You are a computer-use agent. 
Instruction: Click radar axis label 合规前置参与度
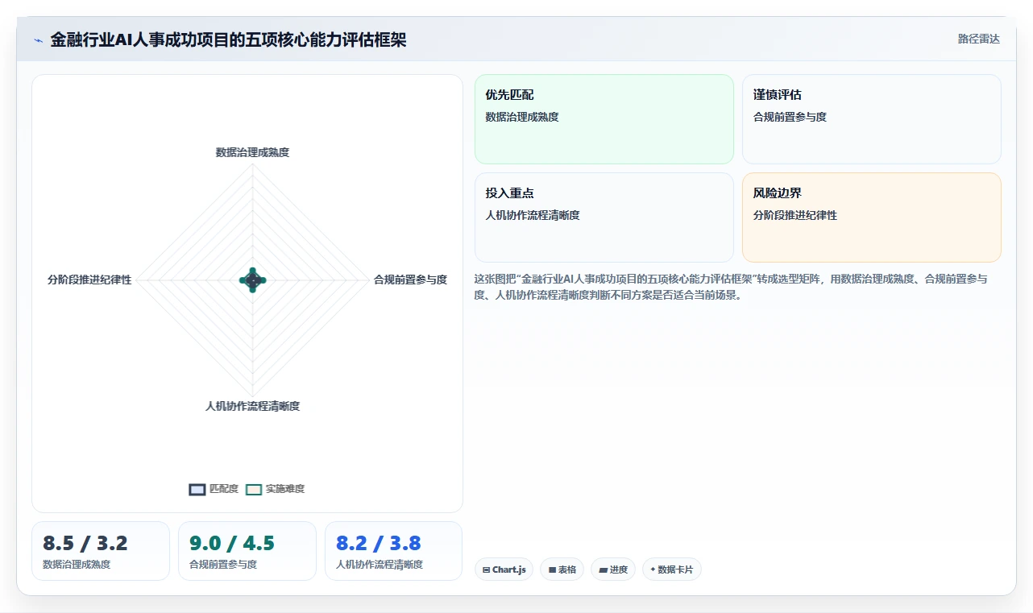coord(410,280)
